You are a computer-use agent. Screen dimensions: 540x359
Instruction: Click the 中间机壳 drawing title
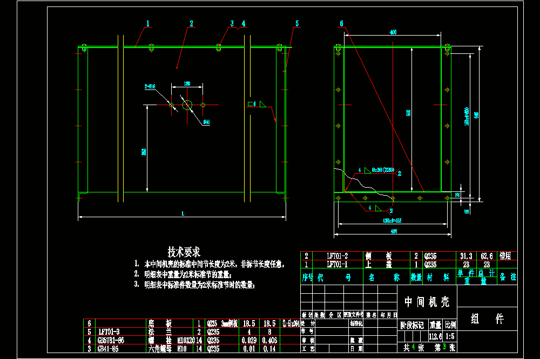(427, 302)
